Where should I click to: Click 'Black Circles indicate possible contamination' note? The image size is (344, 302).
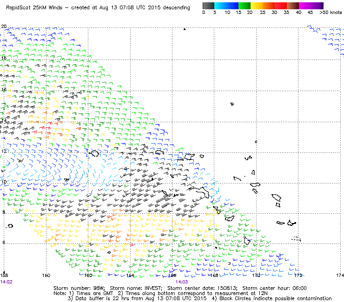(276, 299)
